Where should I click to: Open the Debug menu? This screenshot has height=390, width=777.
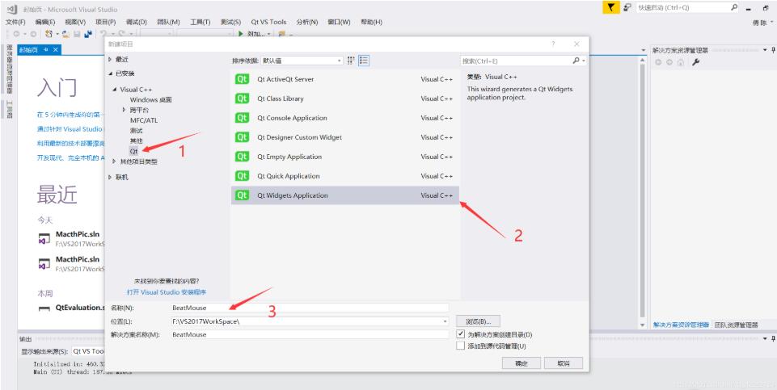[137, 23]
